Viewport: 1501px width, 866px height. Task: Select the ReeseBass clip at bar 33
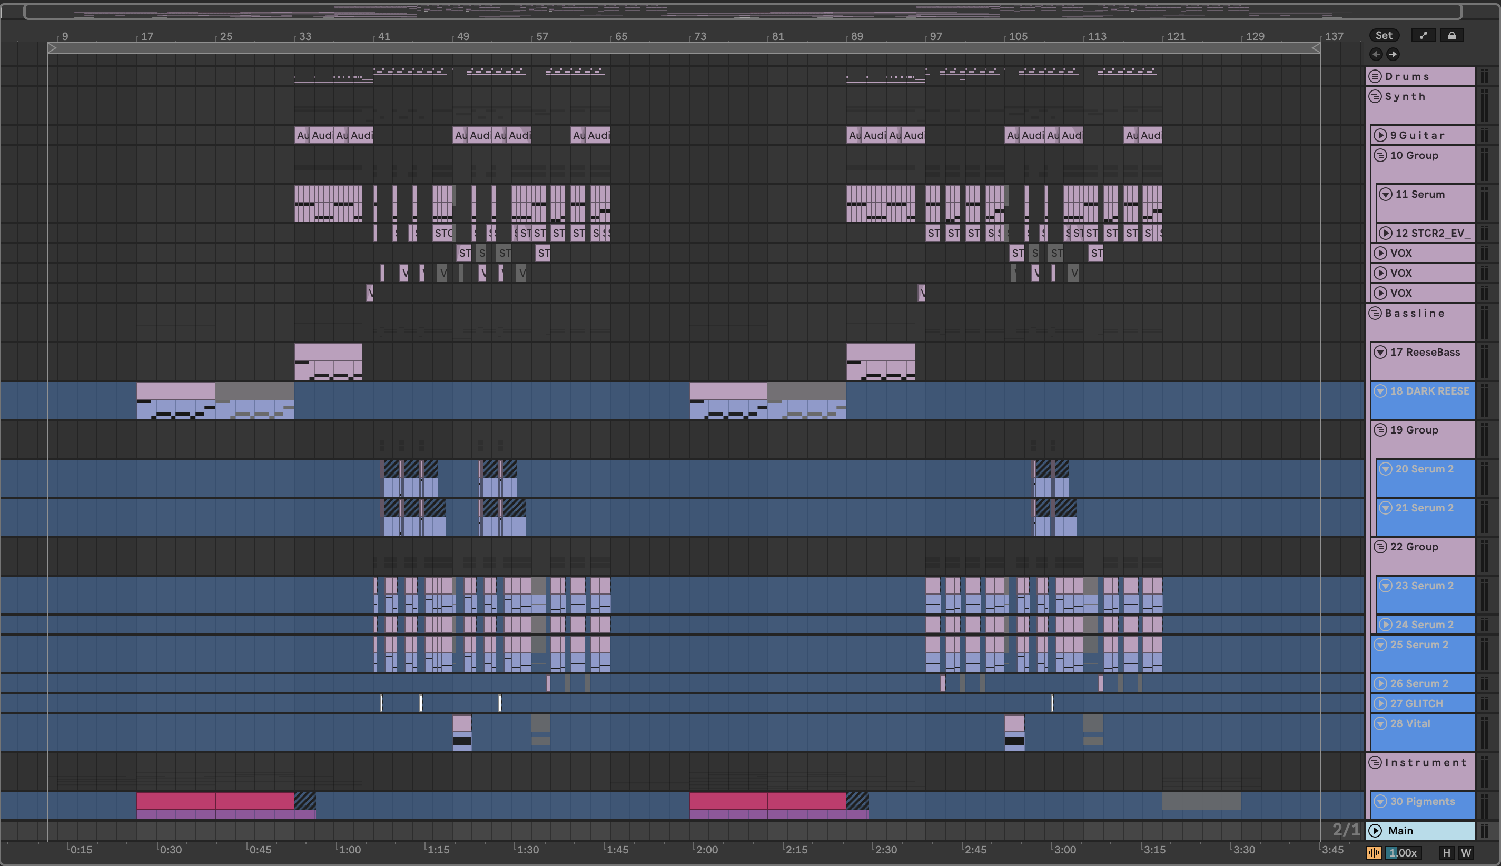328,361
